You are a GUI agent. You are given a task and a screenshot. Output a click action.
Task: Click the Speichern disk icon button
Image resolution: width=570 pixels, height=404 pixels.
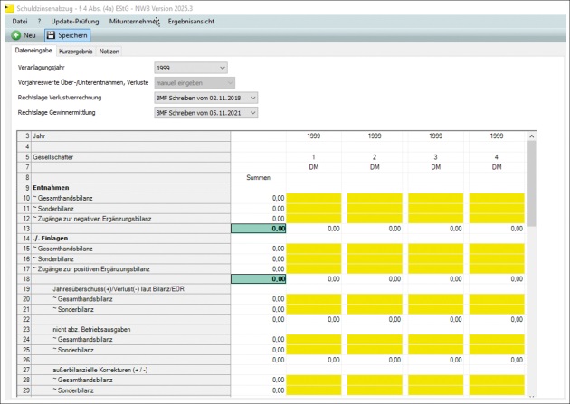(67, 35)
